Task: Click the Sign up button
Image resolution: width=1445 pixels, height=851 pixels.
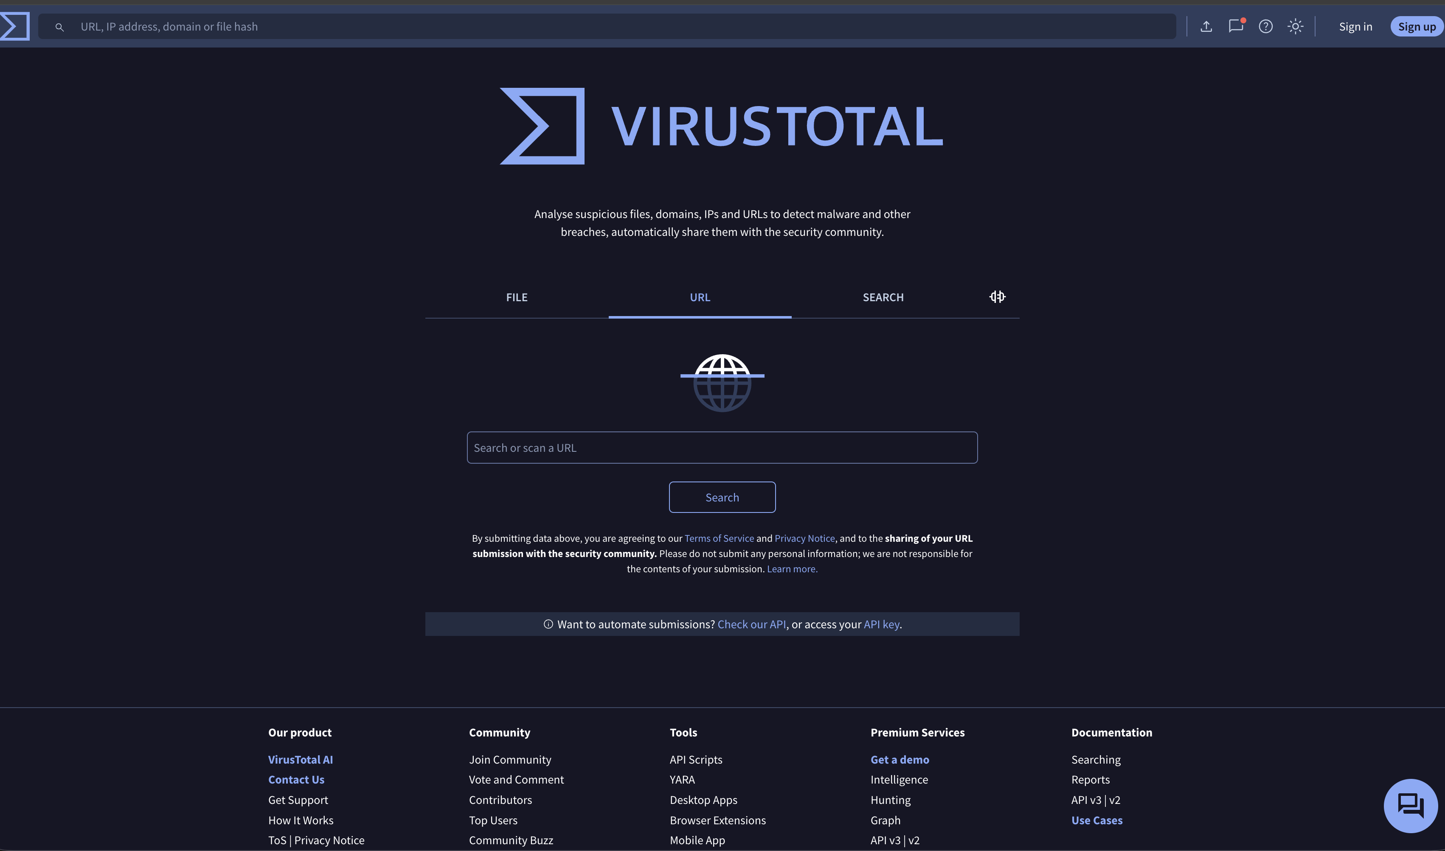Action: (x=1417, y=26)
